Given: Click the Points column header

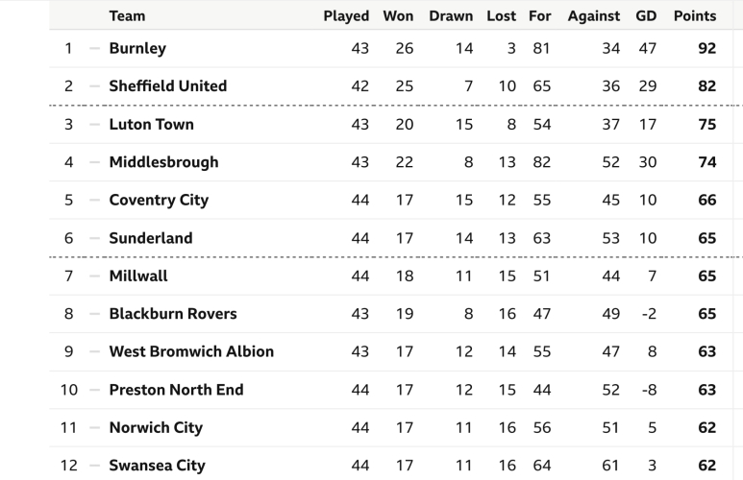Looking at the screenshot, I should click(694, 15).
